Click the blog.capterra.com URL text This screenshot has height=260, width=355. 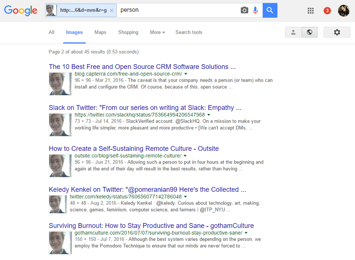click(128, 74)
